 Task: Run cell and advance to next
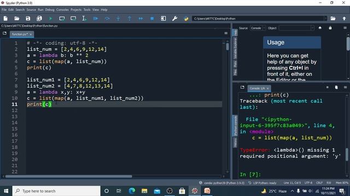pos(73,19)
